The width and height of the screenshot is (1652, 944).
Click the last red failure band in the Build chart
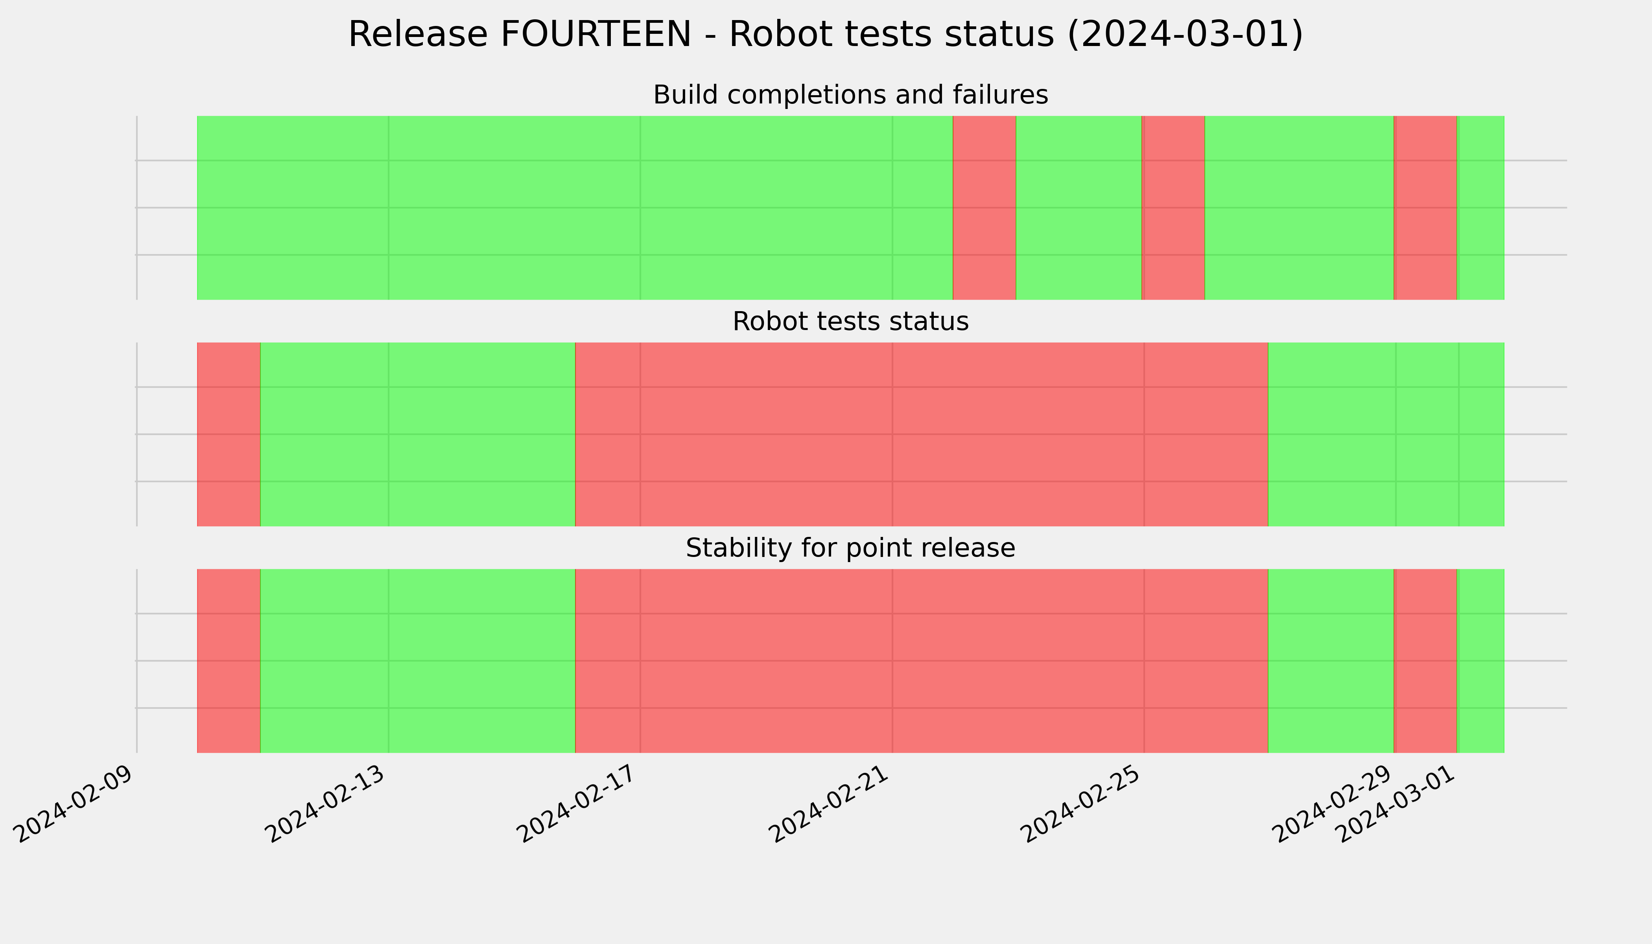tap(1426, 207)
